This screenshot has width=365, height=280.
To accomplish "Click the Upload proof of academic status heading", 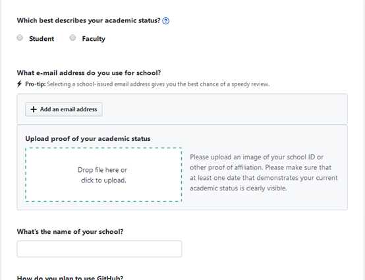I will (x=88, y=139).
